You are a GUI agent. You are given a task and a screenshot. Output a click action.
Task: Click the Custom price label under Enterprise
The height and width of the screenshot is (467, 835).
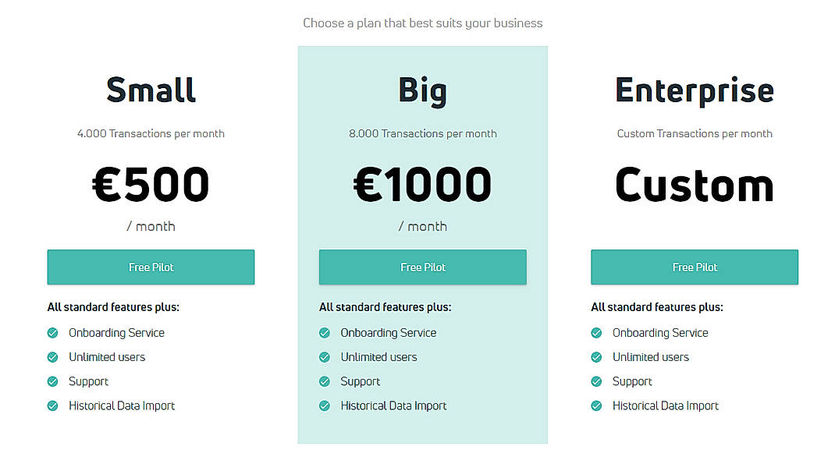694,183
